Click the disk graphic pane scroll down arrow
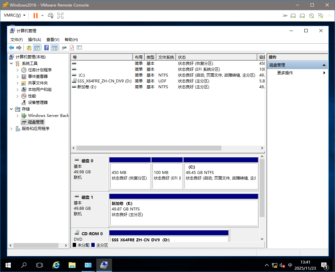Screen dimensions: 335x272 [x=262, y=239]
